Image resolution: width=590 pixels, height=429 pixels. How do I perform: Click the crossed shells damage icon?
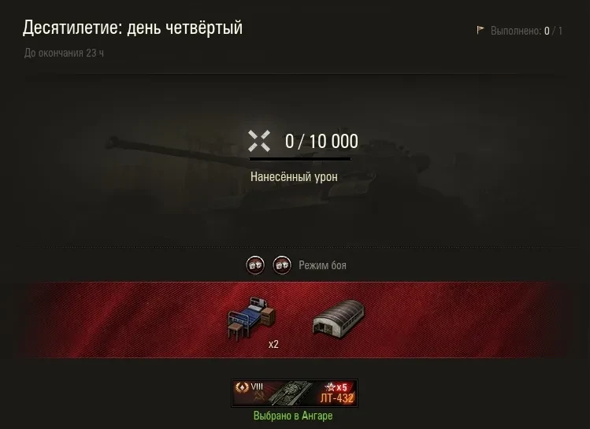[259, 141]
